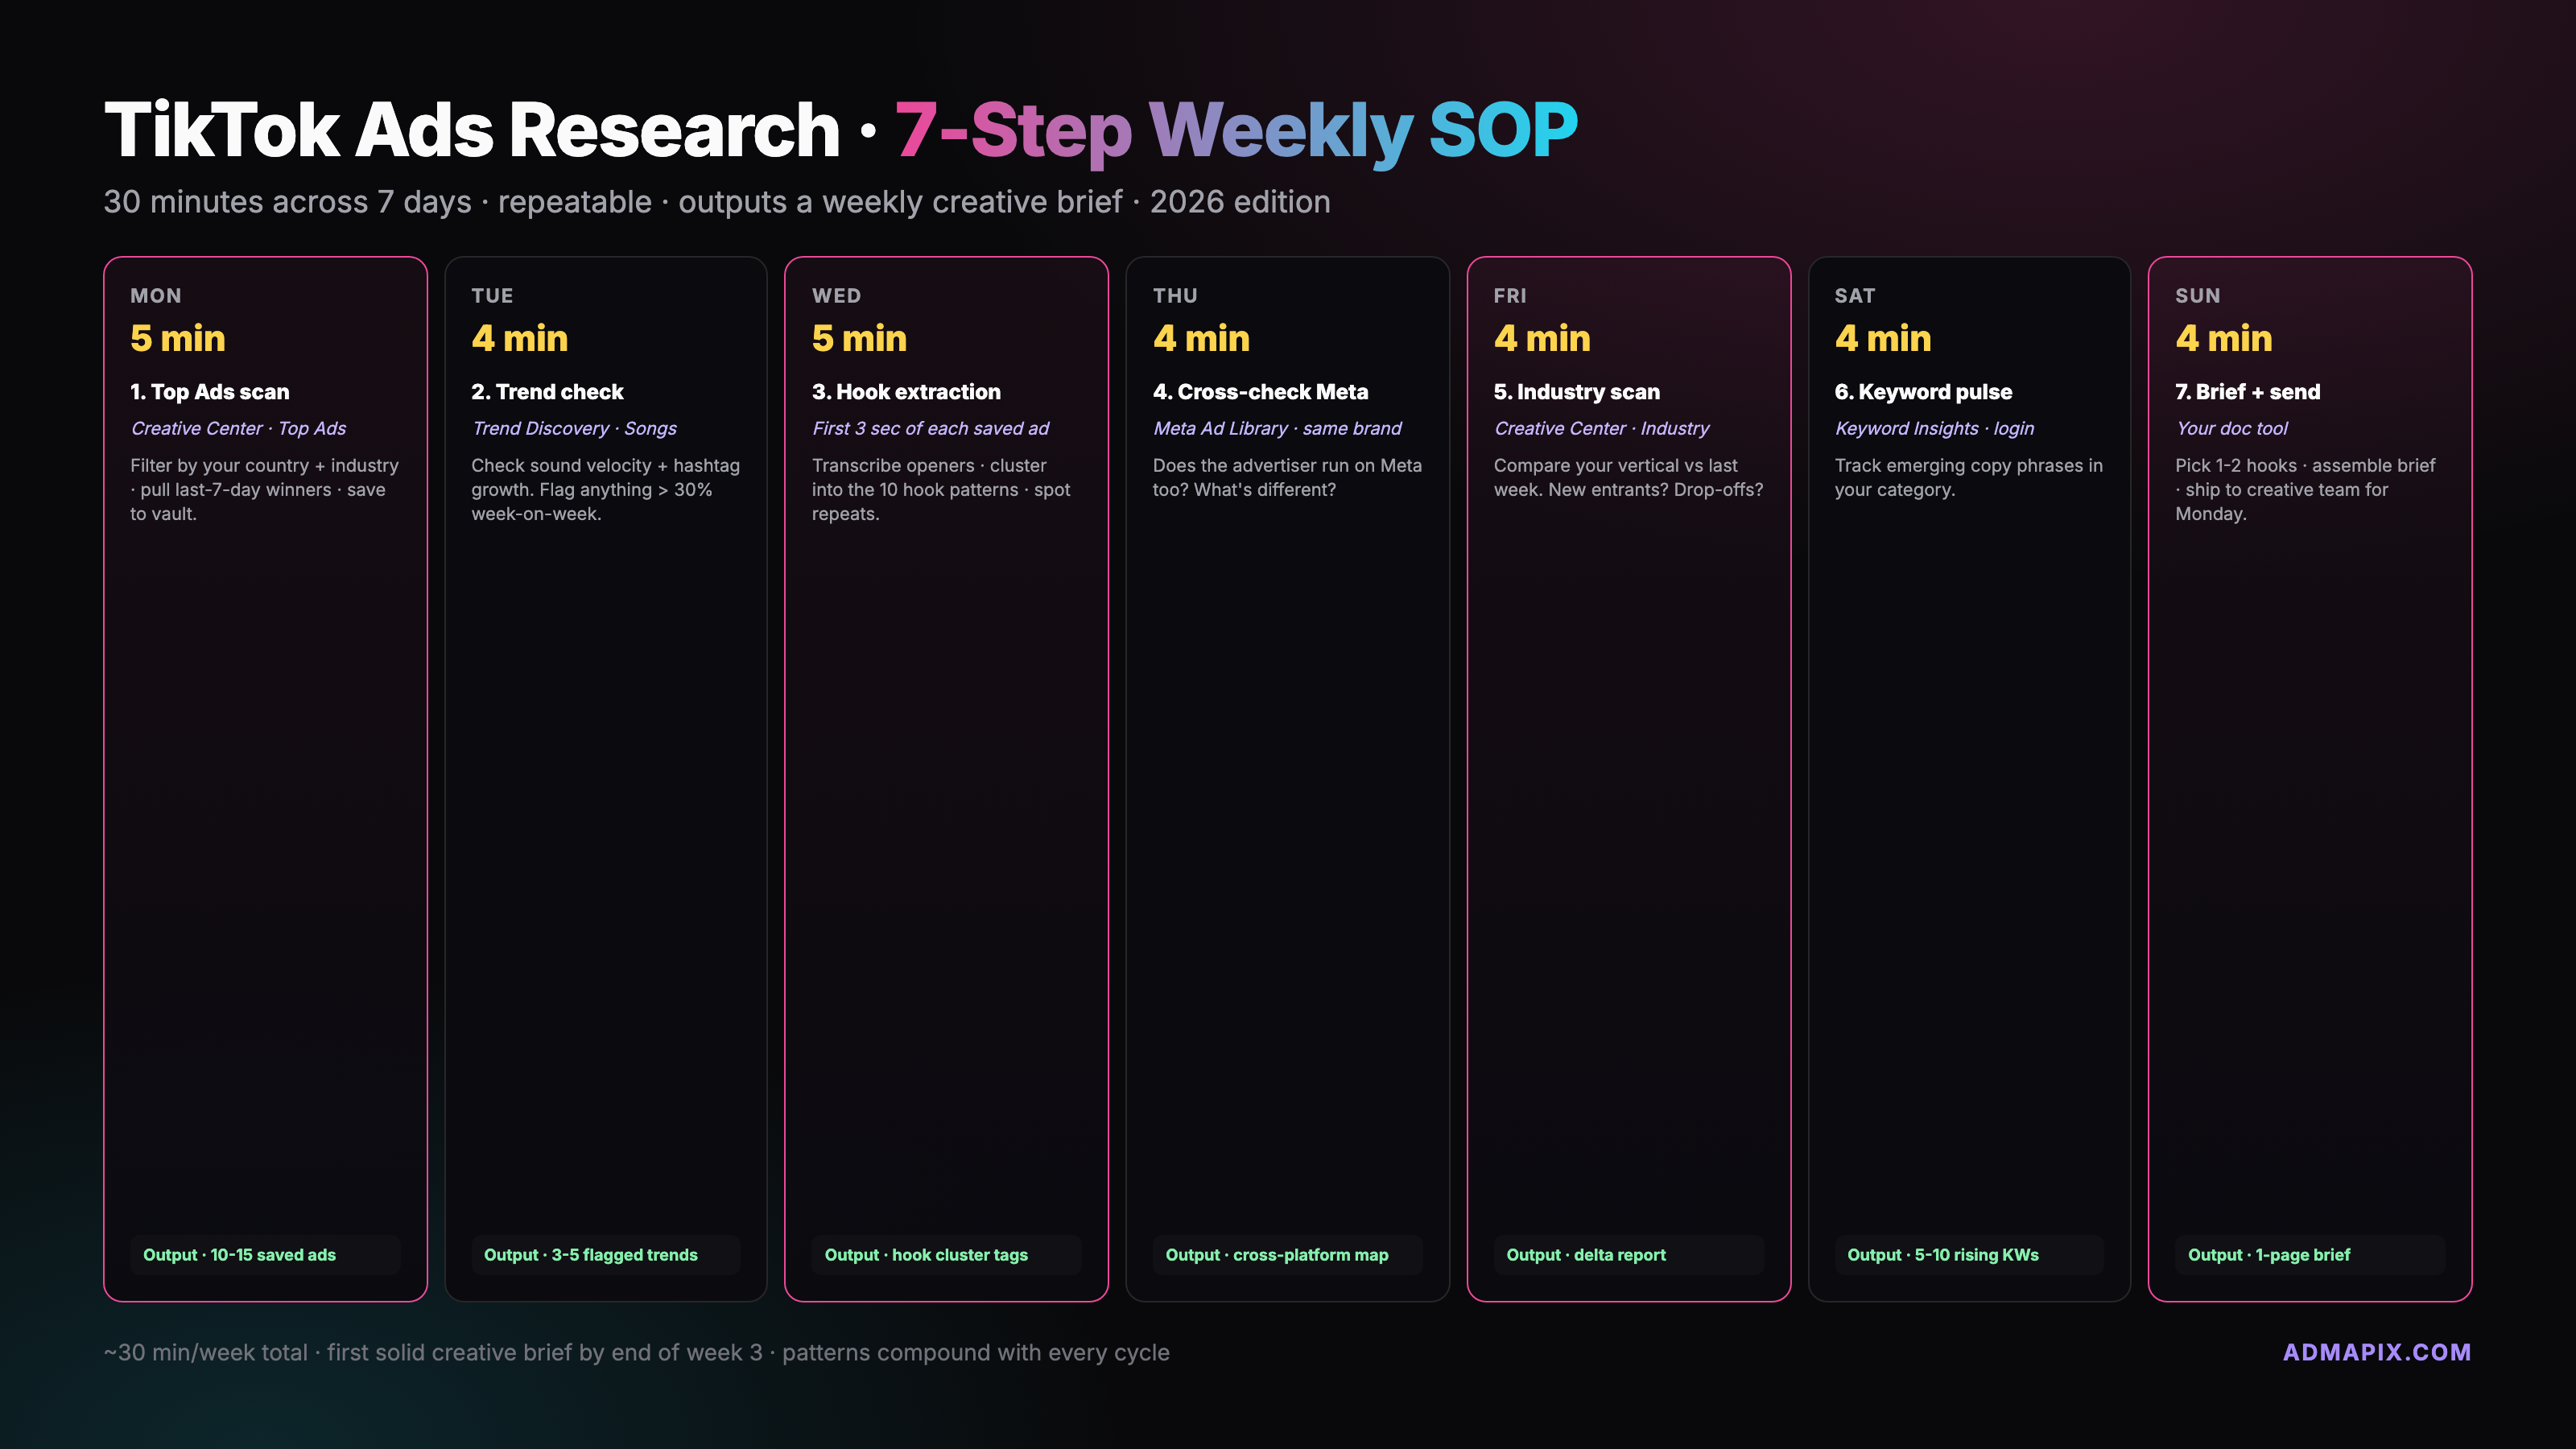Click the ADMAPIX.COM link
Screen dimensions: 2576x1449
tap(2376, 1352)
